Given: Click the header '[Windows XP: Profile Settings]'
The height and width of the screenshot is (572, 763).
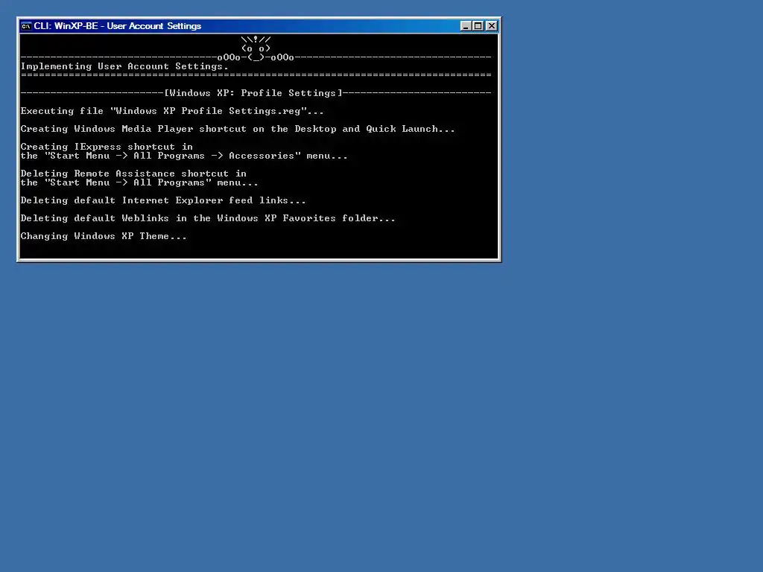Looking at the screenshot, I should click(x=253, y=93).
